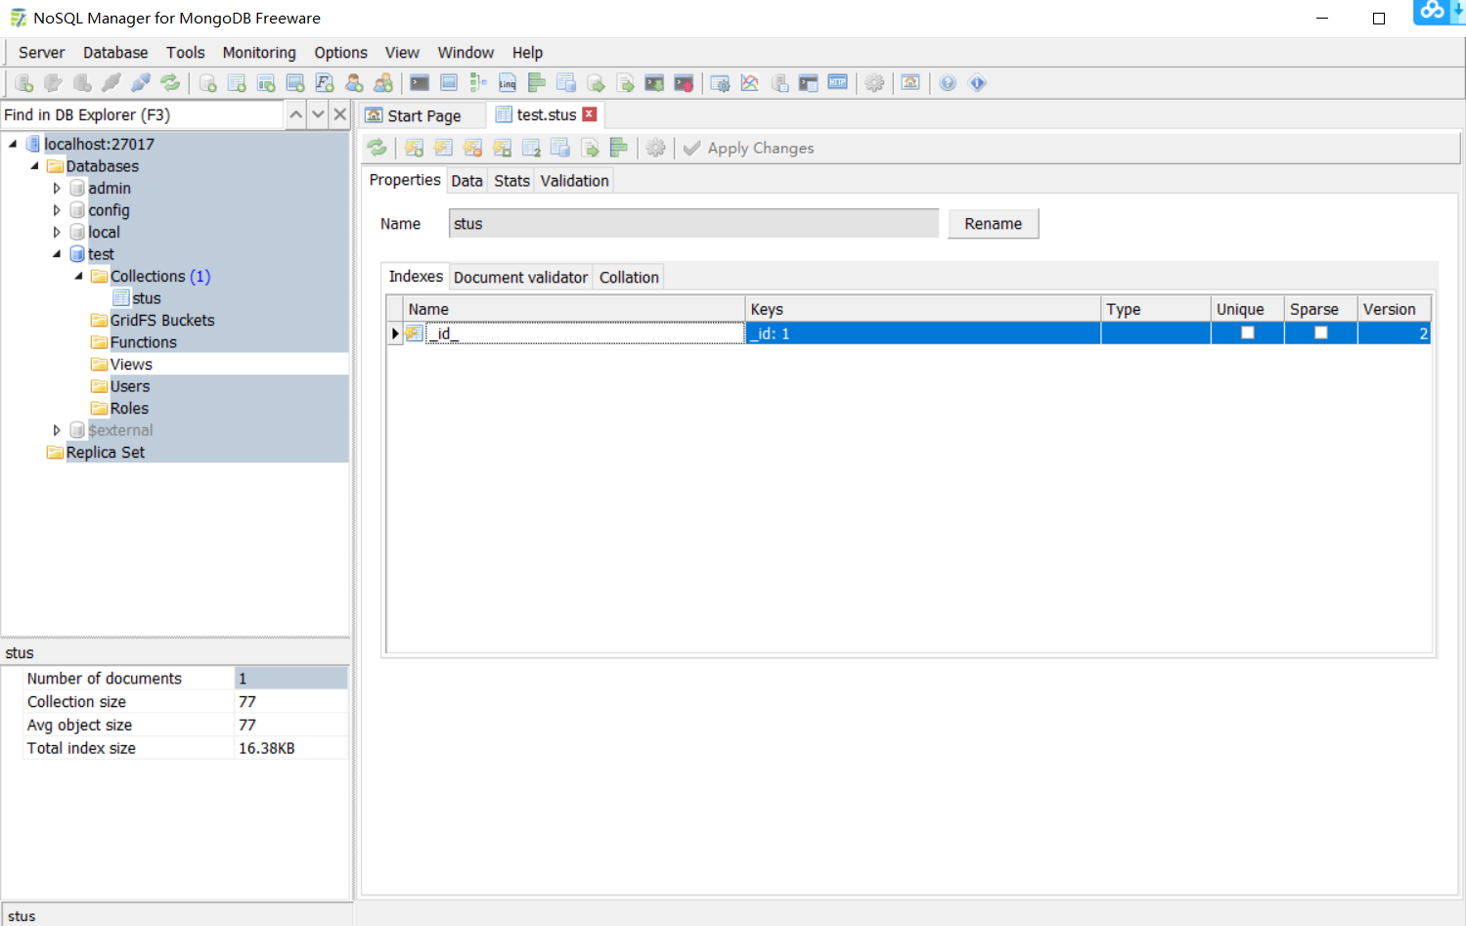Expand the local database node
Screen dimensions: 1466x926
[x=57, y=232]
